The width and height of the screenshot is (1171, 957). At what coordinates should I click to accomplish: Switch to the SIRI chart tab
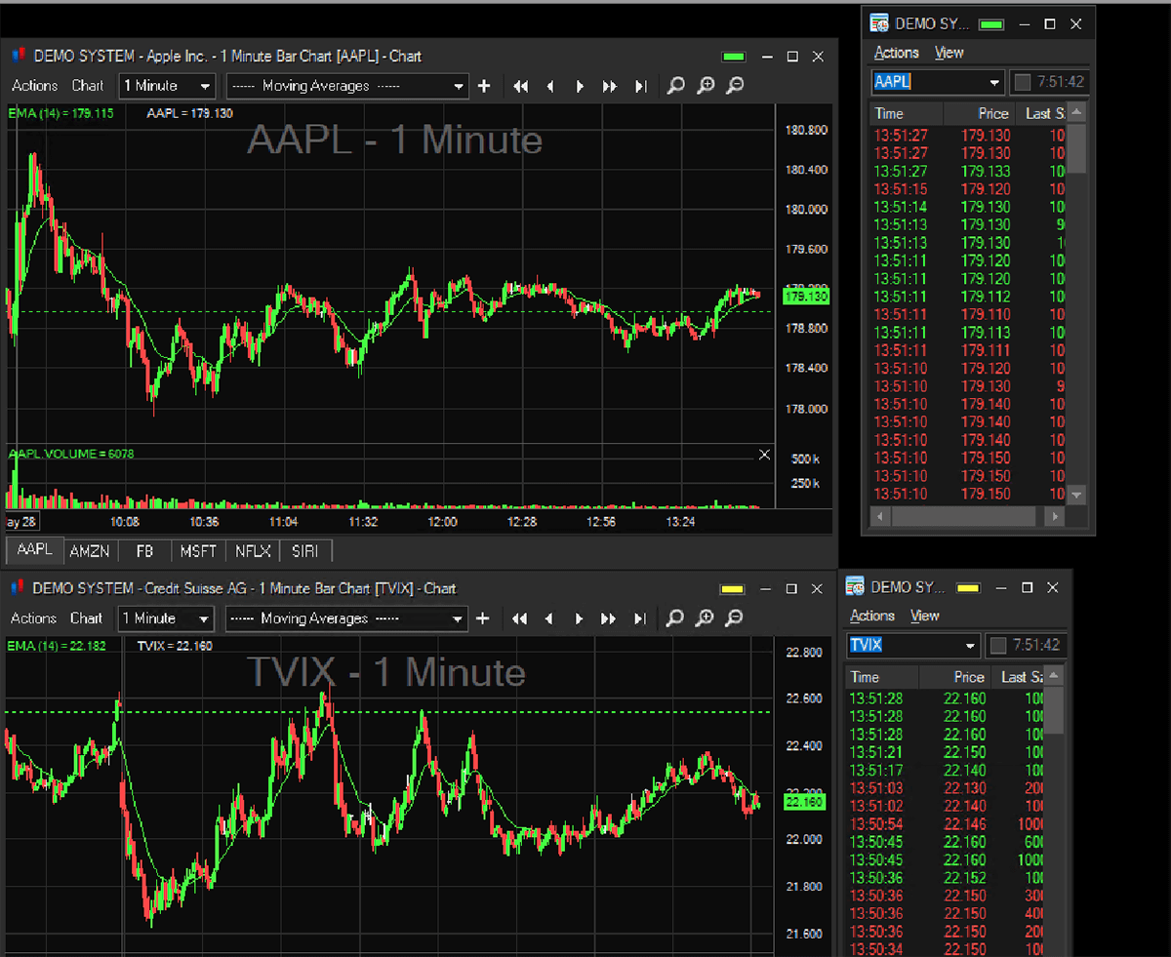(x=305, y=551)
